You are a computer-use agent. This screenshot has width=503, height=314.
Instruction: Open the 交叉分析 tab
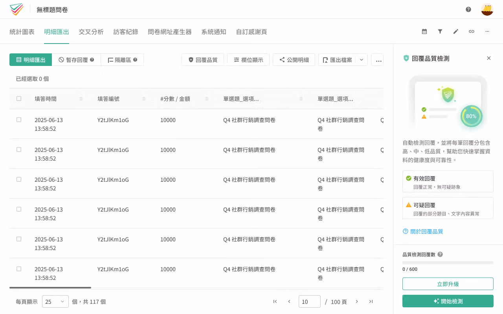pyautogui.click(x=91, y=32)
